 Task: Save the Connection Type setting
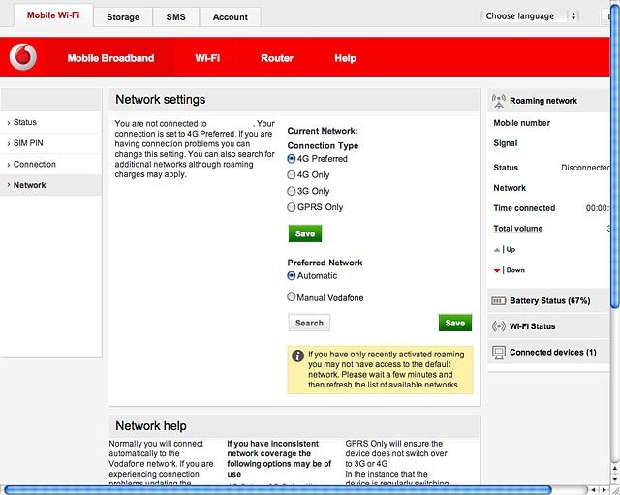(305, 233)
